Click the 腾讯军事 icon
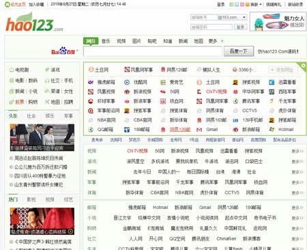Viewport: 307px width, 250px height. tap(235, 101)
